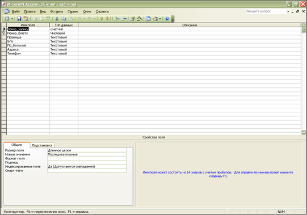Image resolution: width=307 pixels, height=215 pixels.
Task: Switch to the Подстановка tab
Action: [42, 145]
